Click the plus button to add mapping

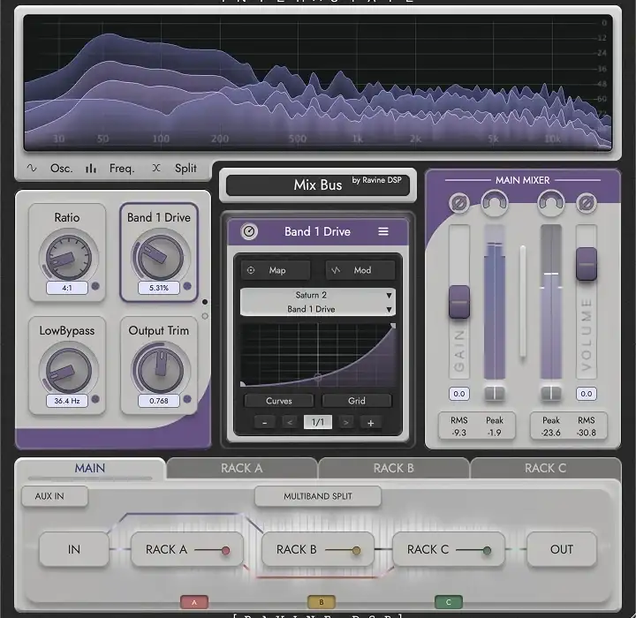point(370,423)
